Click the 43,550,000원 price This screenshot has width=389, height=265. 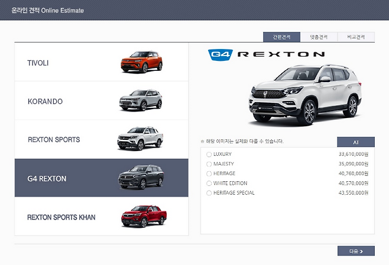[354, 192]
